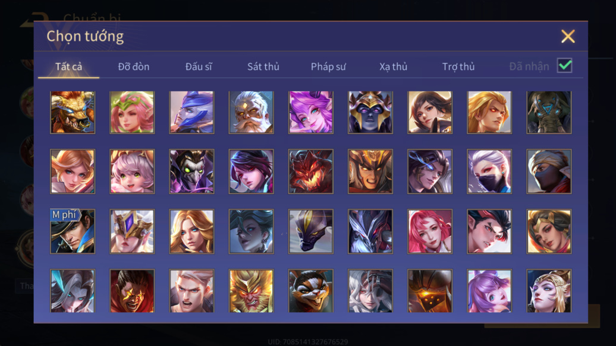The width and height of the screenshot is (616, 346).
Task: Show the 'Pháp sư' hero category
Action: click(328, 66)
